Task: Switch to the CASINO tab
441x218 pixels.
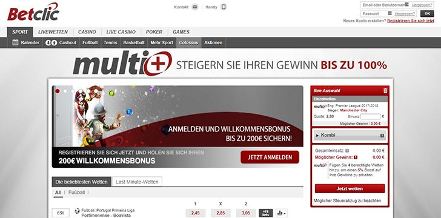Action: (87, 32)
